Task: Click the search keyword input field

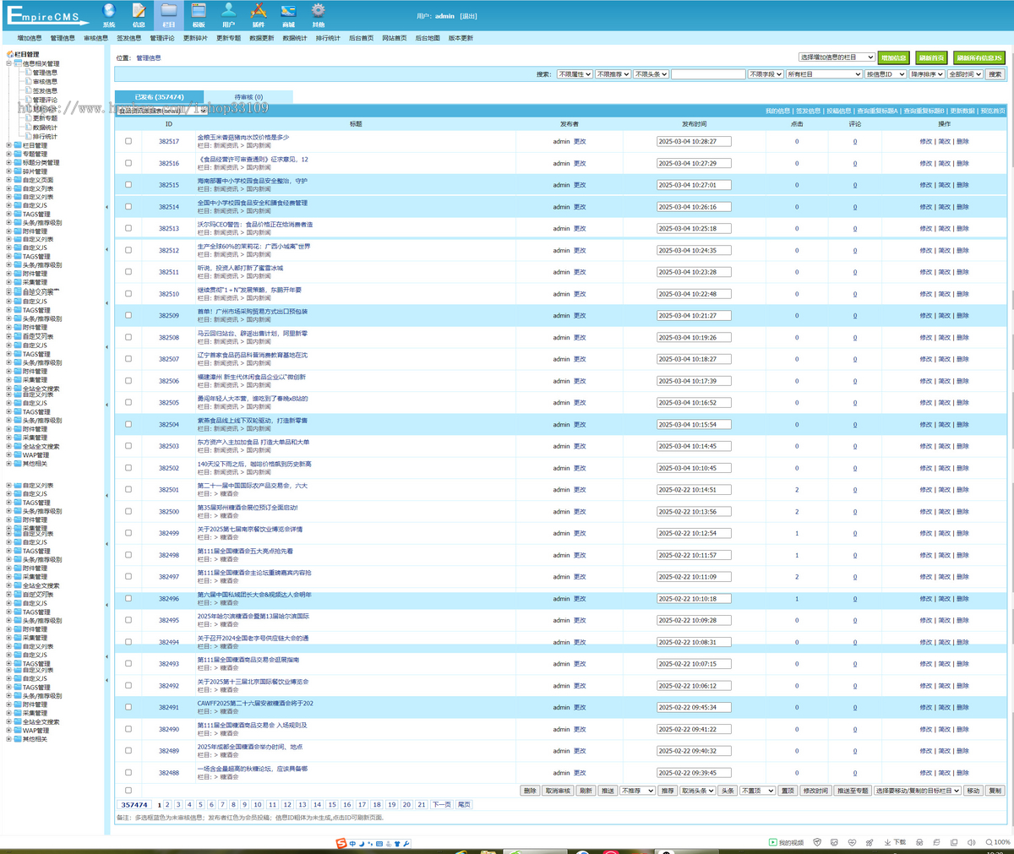Action: 708,74
